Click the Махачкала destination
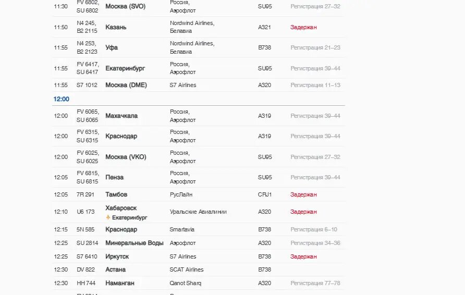The height and width of the screenshot is (295, 465). tap(123, 116)
